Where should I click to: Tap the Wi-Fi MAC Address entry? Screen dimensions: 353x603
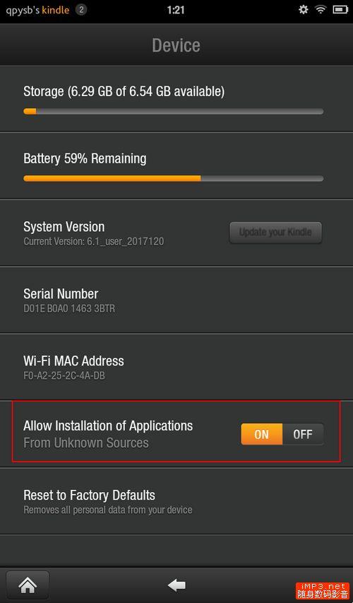(176, 366)
